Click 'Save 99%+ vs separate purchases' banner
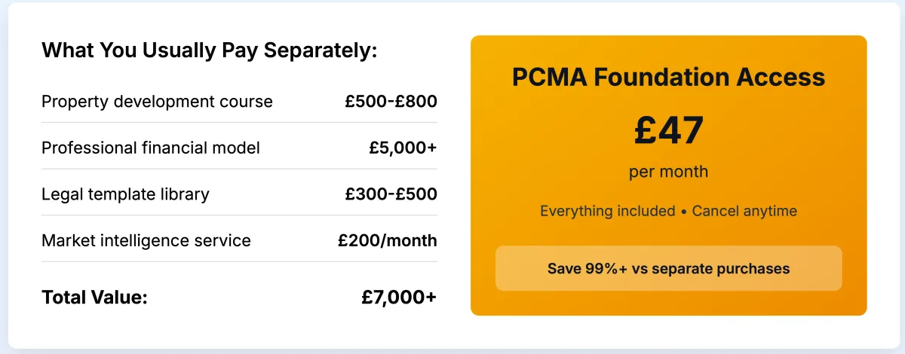The image size is (905, 354). 668,268
